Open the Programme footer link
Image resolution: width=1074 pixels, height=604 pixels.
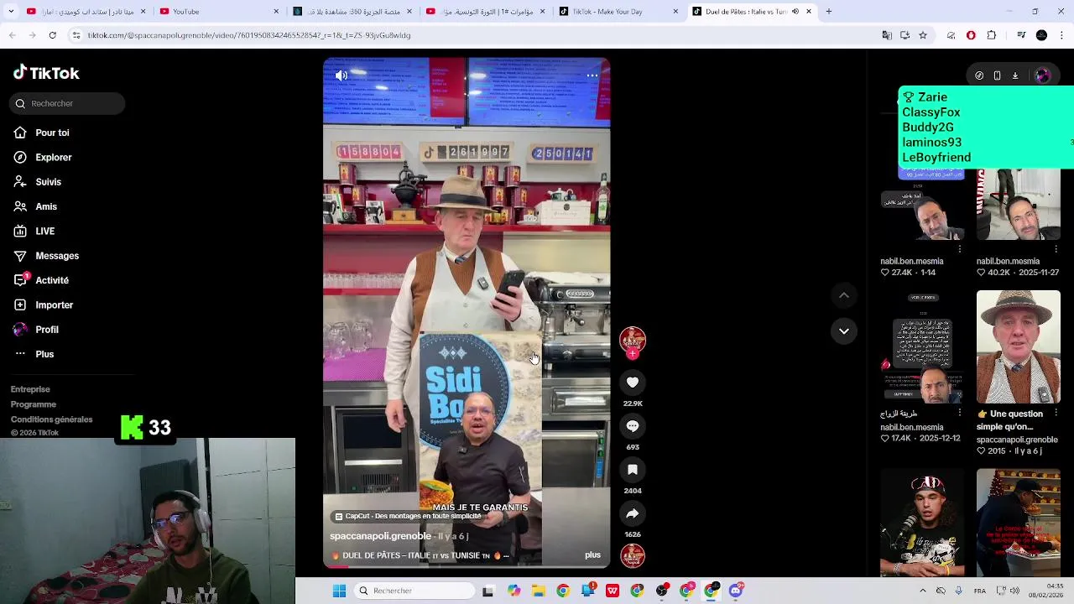coord(34,404)
